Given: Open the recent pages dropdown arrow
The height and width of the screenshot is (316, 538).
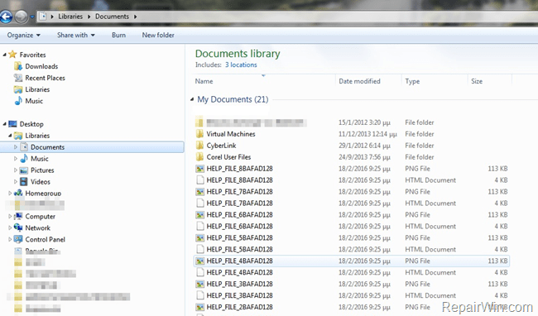Looking at the screenshot, I should click(32, 17).
